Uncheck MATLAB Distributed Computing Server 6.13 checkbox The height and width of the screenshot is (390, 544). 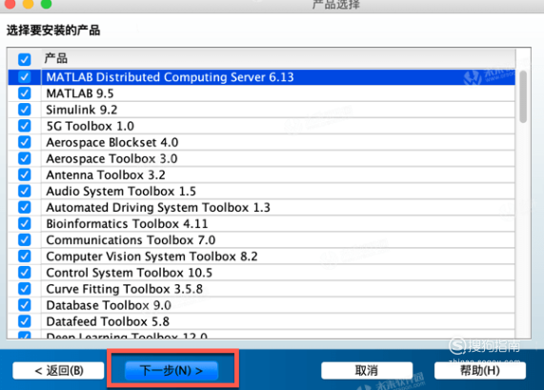[x=24, y=77]
